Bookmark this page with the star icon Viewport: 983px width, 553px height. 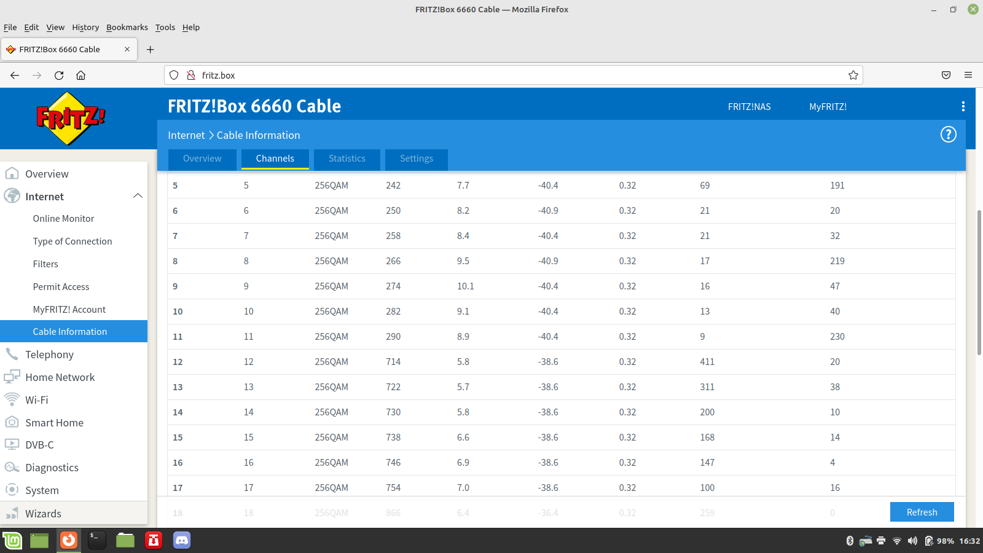853,75
